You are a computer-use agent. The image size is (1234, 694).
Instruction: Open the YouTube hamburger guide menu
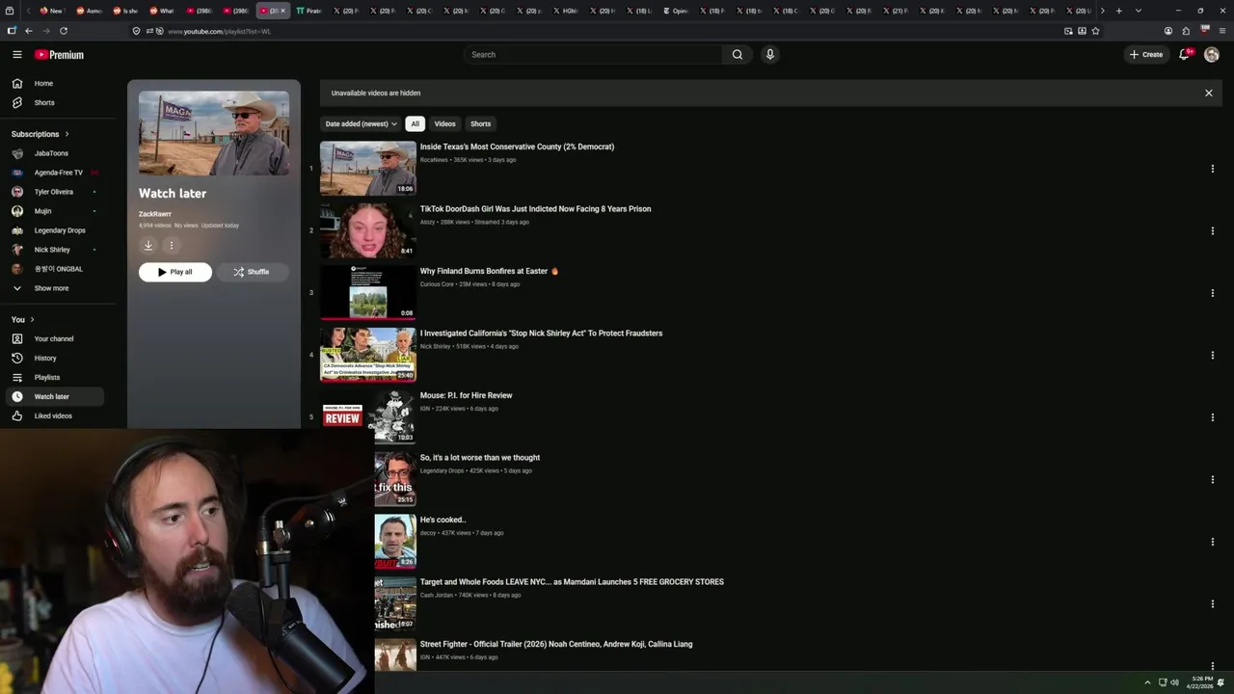16,55
